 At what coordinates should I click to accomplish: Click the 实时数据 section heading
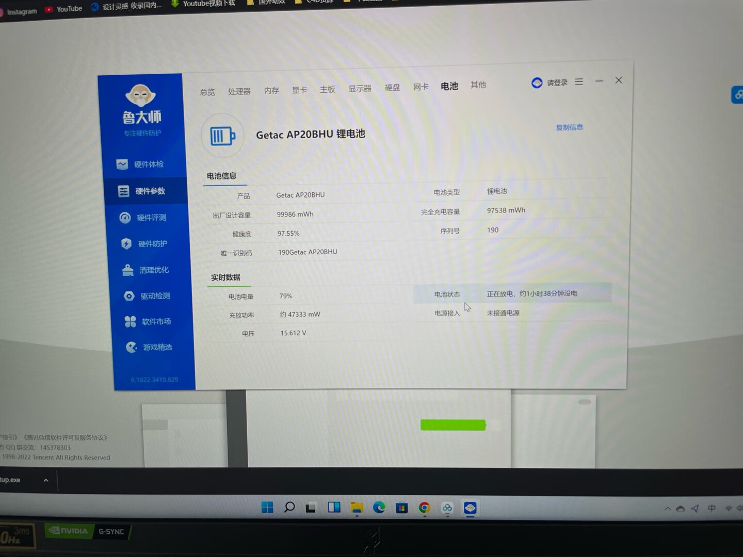coord(225,277)
